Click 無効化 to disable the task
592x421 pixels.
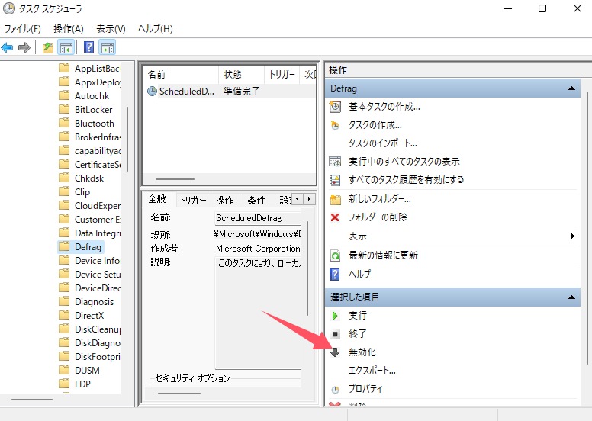tap(362, 352)
